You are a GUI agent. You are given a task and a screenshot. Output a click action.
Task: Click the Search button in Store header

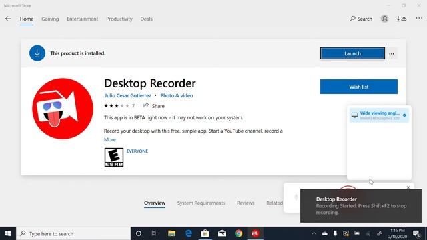pyautogui.click(x=361, y=19)
